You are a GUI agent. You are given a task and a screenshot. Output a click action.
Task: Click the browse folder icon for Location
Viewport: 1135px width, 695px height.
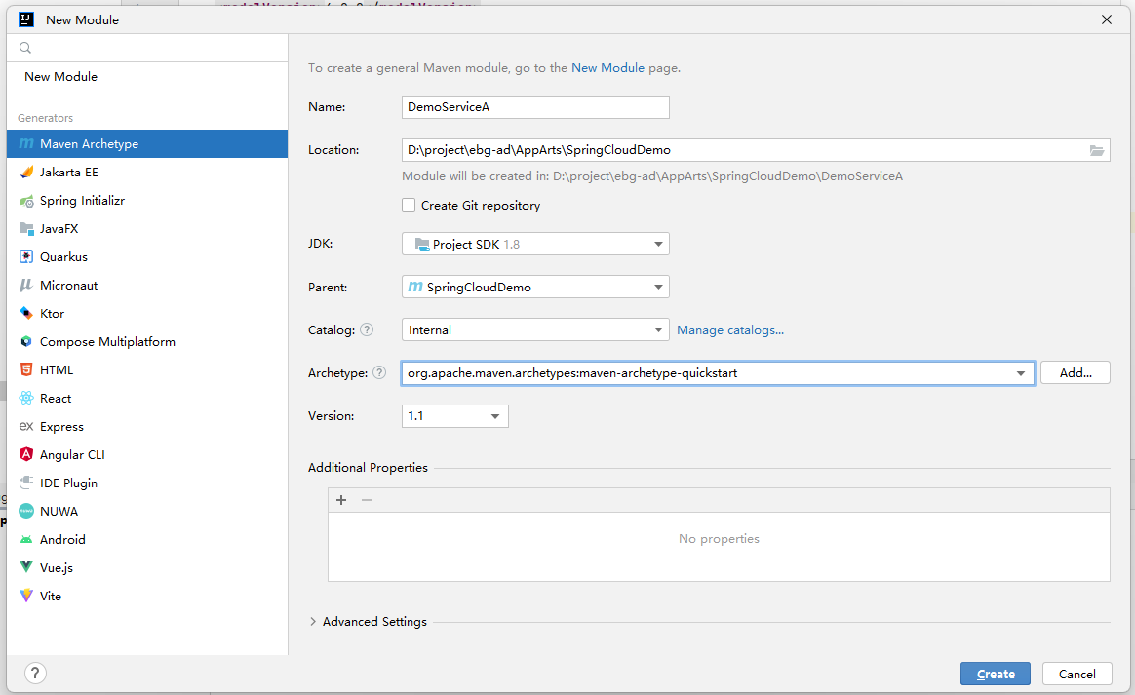[1097, 150]
